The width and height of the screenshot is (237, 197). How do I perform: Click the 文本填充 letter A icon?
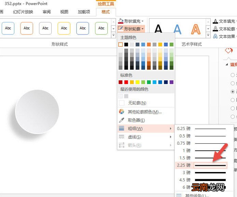(215, 21)
